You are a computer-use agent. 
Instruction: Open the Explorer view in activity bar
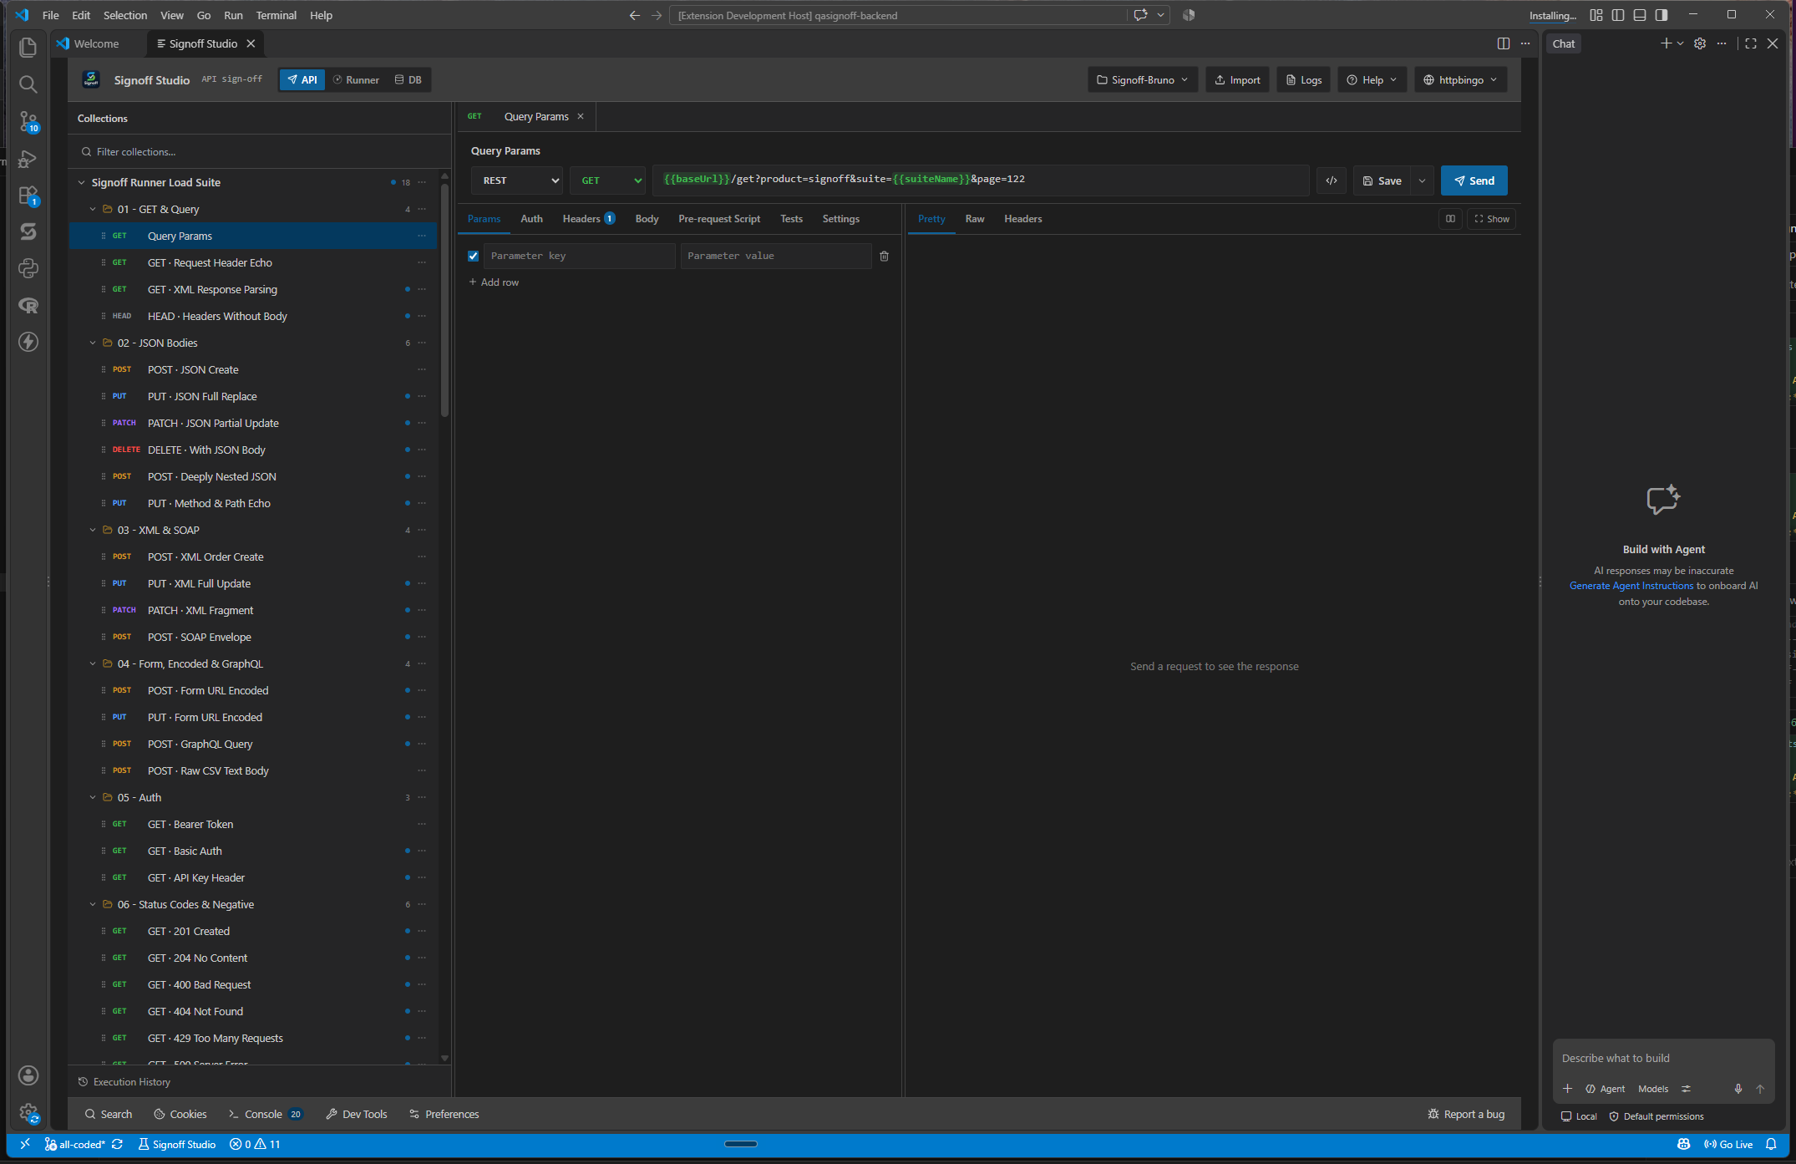pyautogui.click(x=28, y=48)
